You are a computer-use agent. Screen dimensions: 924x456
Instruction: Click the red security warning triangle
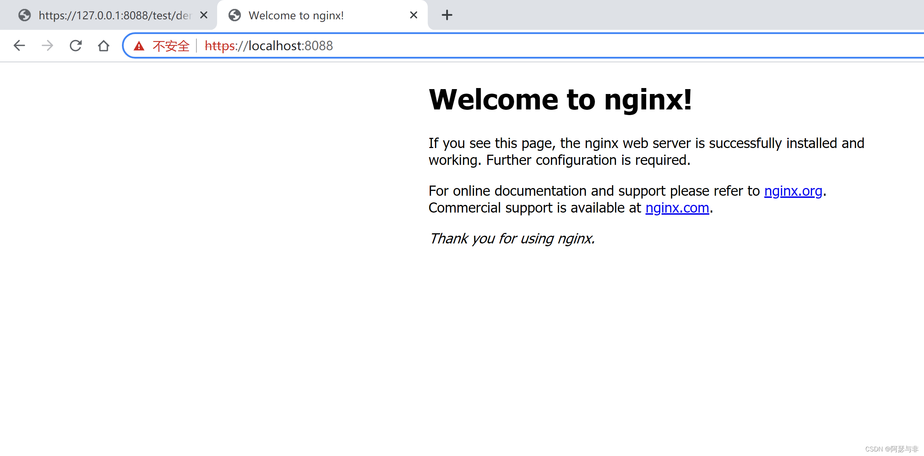click(x=139, y=46)
